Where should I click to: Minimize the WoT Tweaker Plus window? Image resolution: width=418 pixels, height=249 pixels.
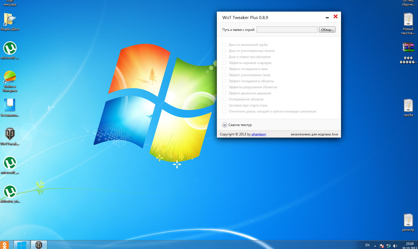(x=327, y=17)
